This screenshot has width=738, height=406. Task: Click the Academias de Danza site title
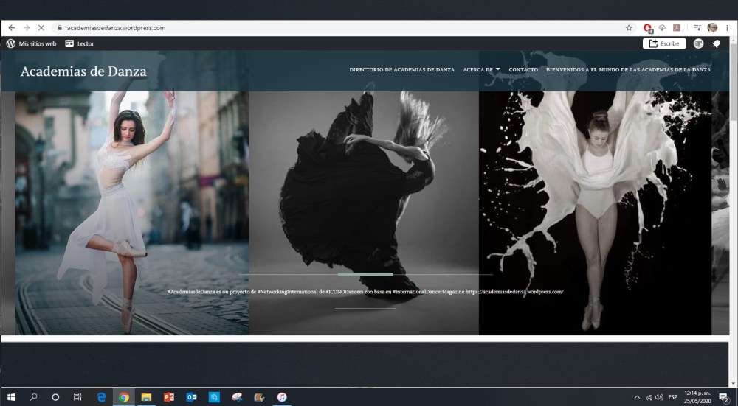(x=83, y=71)
